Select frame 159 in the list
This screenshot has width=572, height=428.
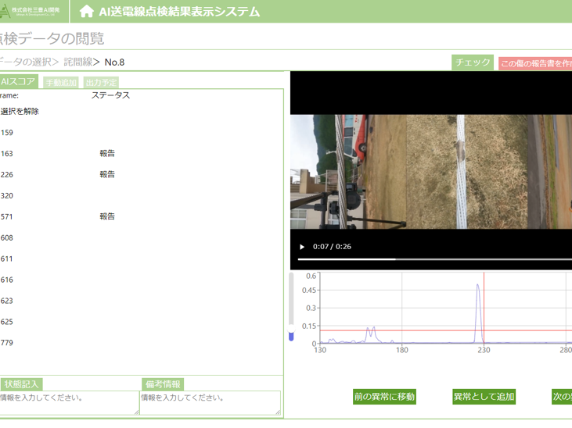[7, 133]
